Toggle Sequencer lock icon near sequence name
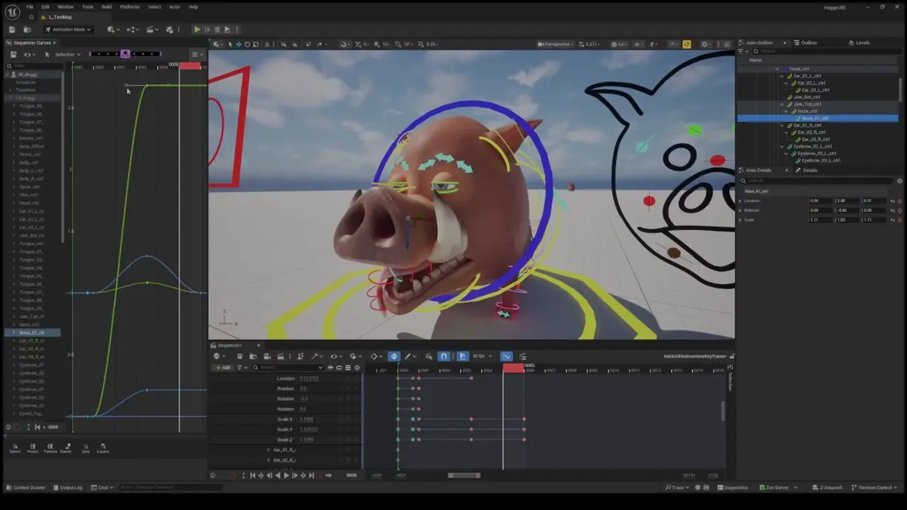This screenshot has height=510, width=907. click(732, 356)
